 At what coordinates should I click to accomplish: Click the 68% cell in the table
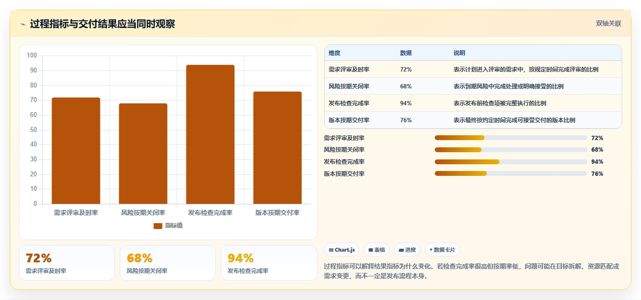[406, 86]
